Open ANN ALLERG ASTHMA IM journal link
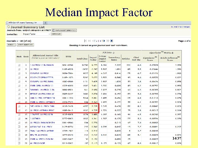Viewport: 198px width, 148px height. [42, 98]
